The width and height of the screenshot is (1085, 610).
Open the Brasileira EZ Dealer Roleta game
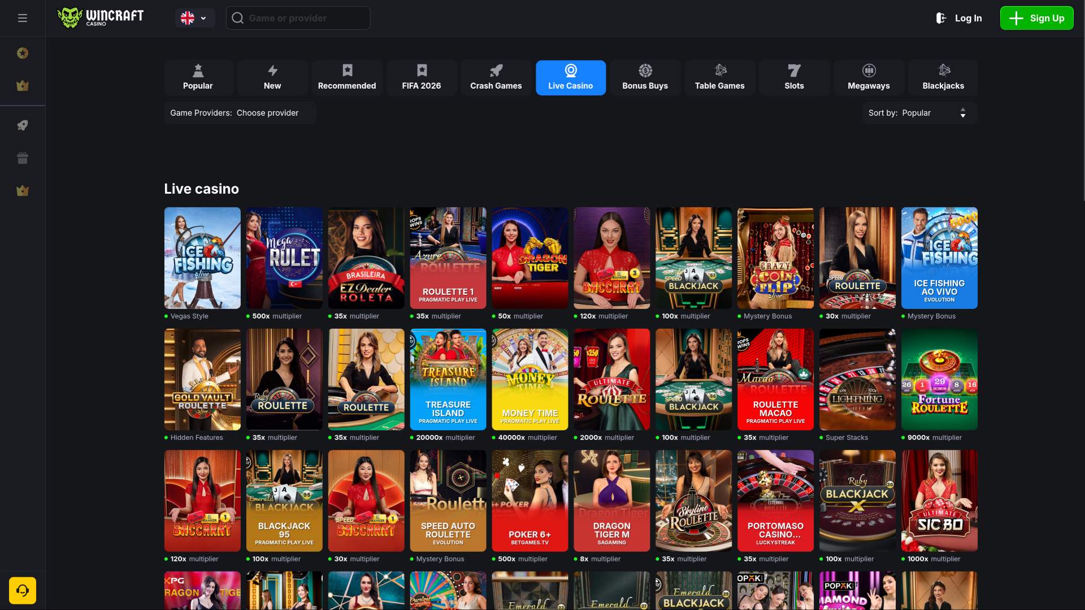click(366, 258)
